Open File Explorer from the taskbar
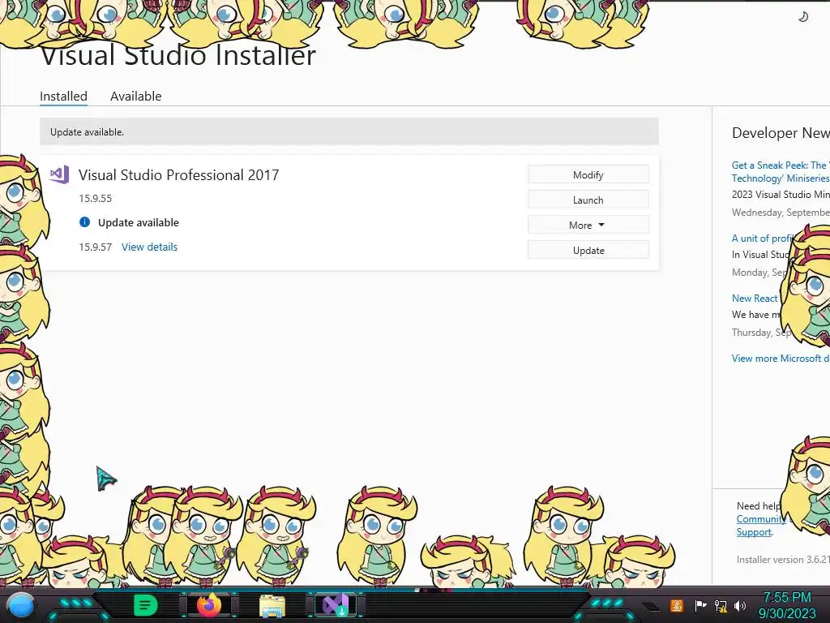 pos(272,605)
